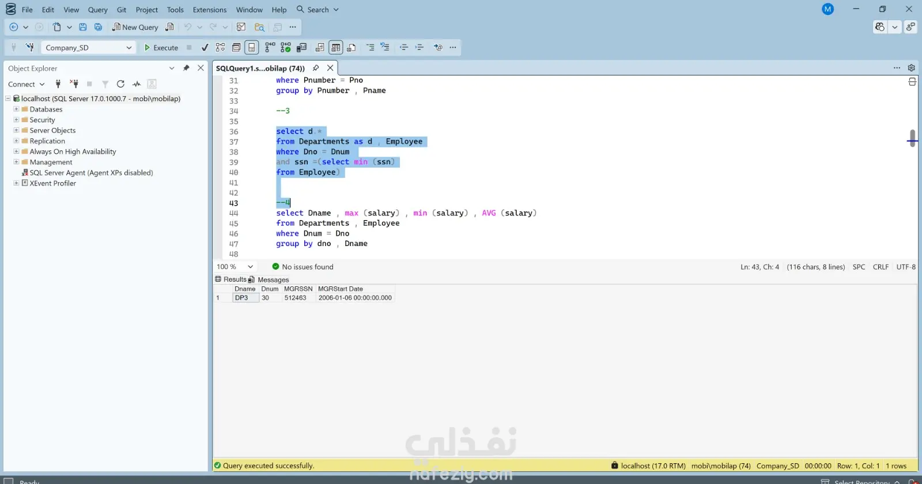Increase the line indent
Image resolution: width=922 pixels, height=484 pixels.
420,47
